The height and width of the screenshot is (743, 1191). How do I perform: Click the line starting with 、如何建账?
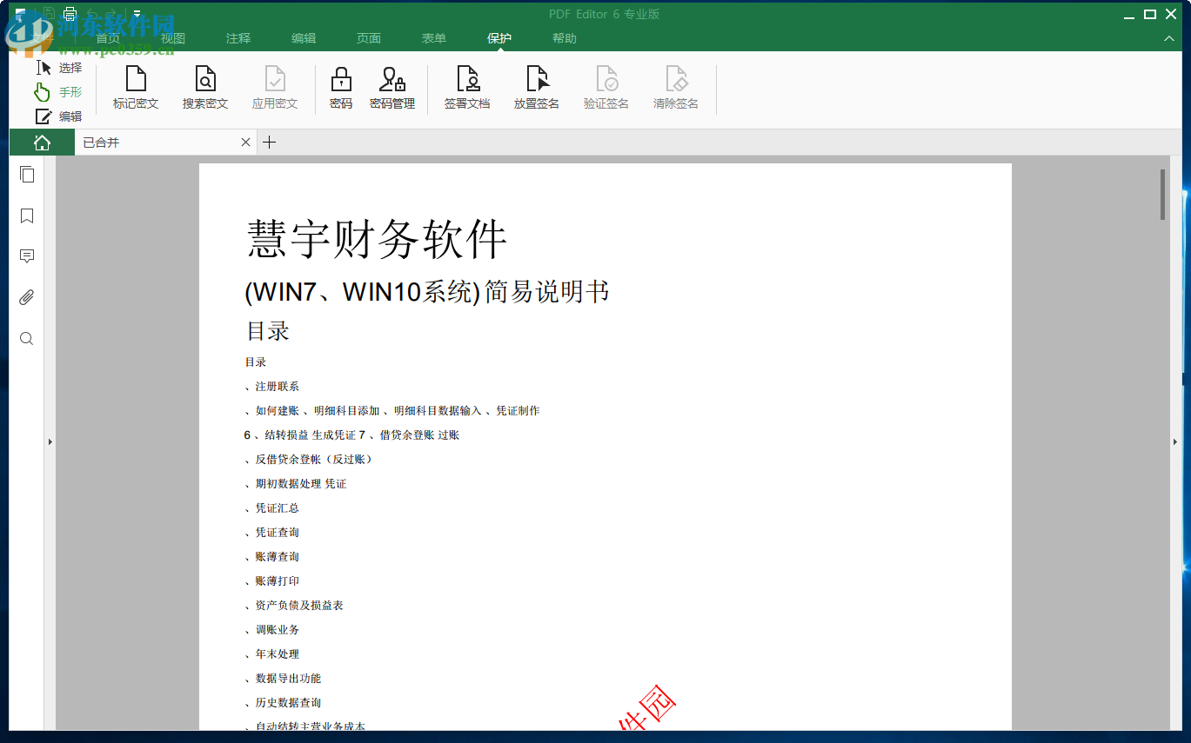(x=392, y=411)
